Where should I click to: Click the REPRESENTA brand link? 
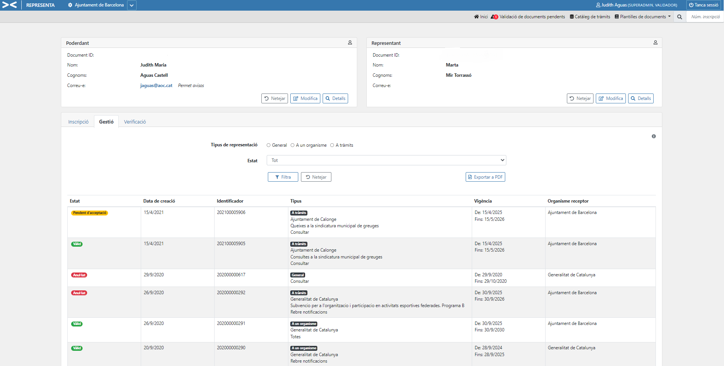pyautogui.click(x=40, y=5)
